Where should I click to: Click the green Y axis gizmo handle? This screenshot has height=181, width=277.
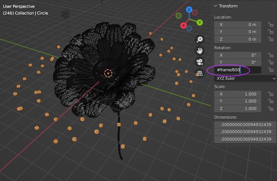pyautogui.click(x=200, y=23)
